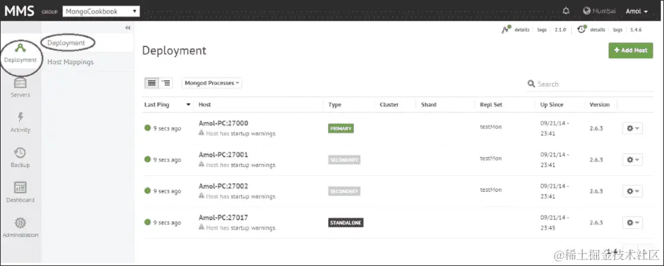Toggle sort arrow on Last Ping column
The width and height of the screenshot is (664, 266).
click(x=189, y=105)
